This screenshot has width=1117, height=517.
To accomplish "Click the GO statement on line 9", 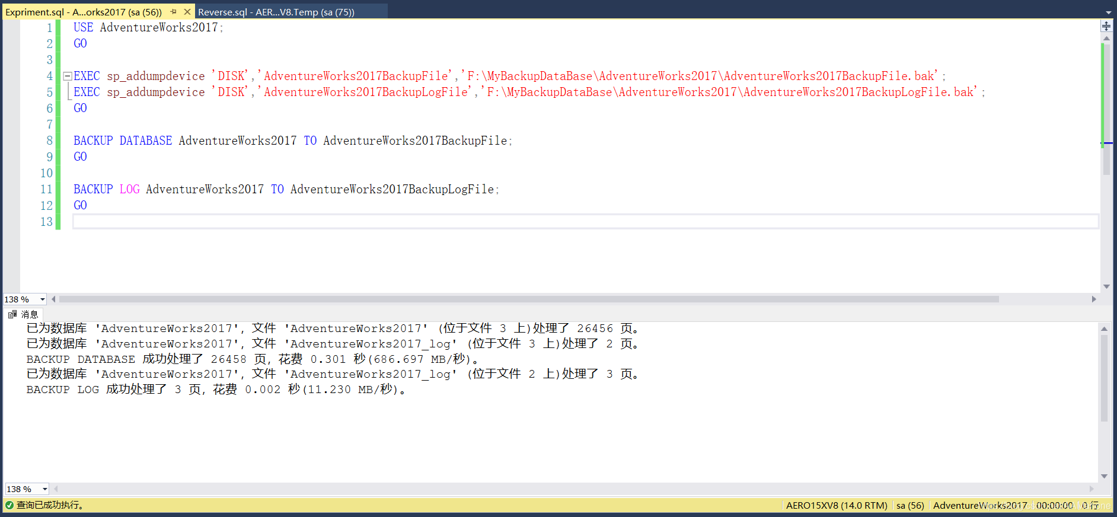I will click(80, 157).
